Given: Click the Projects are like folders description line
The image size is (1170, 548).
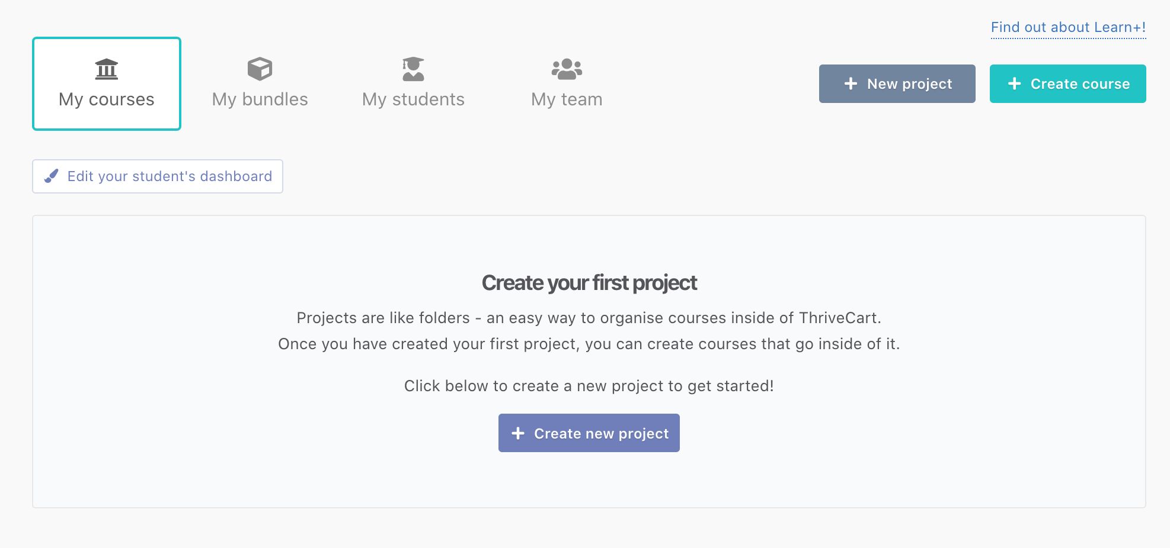Looking at the screenshot, I should pos(589,318).
